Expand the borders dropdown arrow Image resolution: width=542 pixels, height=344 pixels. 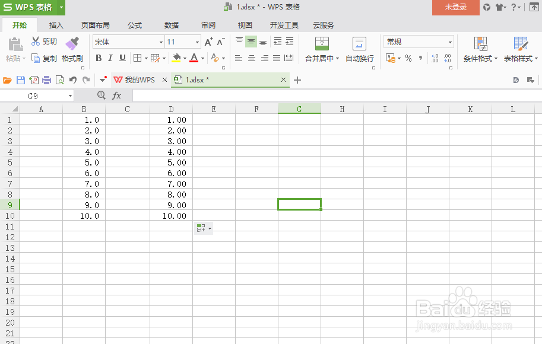tap(146, 58)
